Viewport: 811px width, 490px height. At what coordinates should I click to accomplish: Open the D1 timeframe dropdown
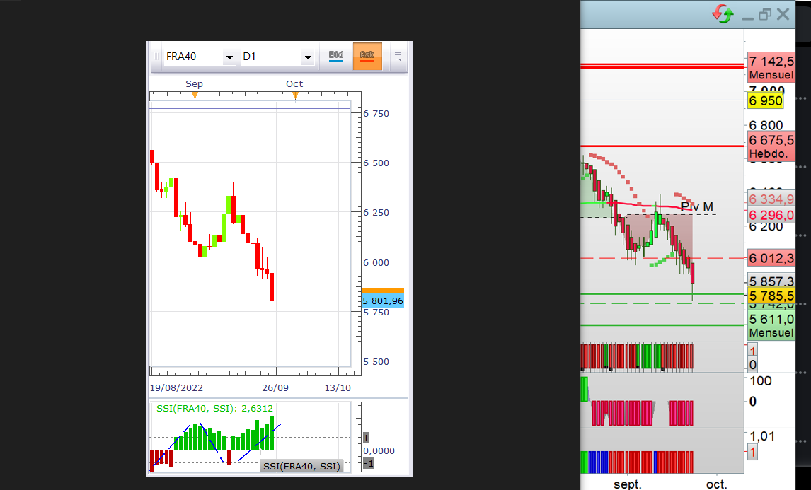pyautogui.click(x=307, y=57)
